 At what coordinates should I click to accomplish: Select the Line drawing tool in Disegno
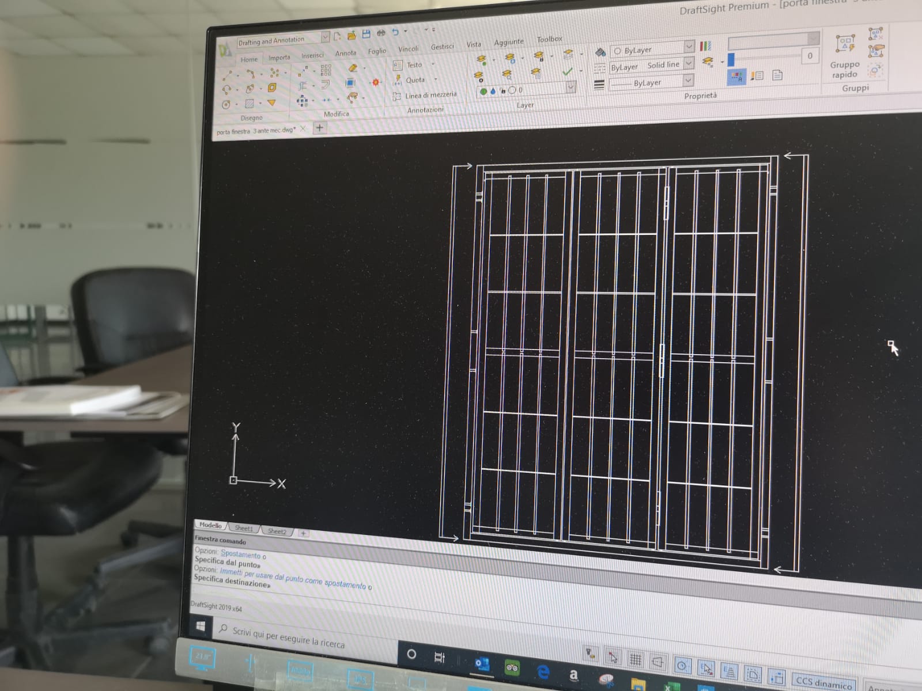coord(228,76)
